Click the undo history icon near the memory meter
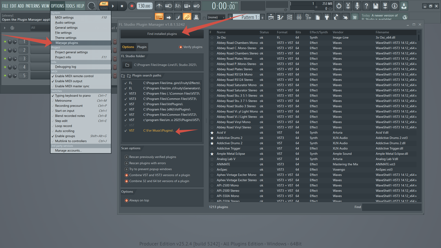This screenshot has width=441, height=248. (339, 6)
